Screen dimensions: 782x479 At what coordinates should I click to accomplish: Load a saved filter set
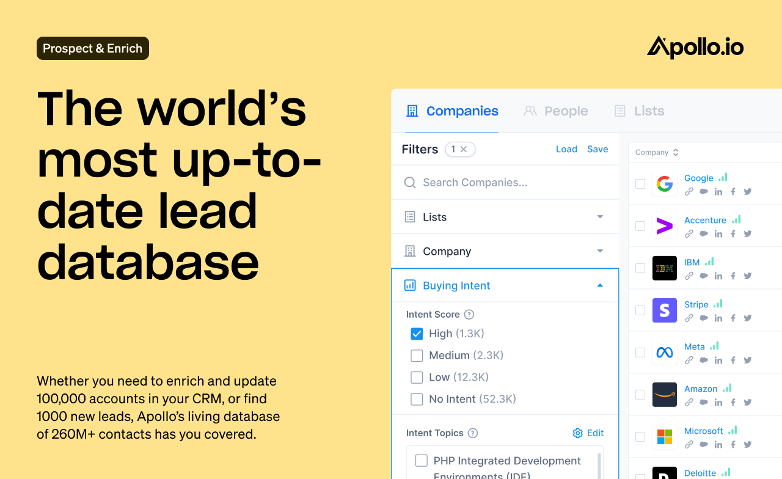[x=566, y=149]
